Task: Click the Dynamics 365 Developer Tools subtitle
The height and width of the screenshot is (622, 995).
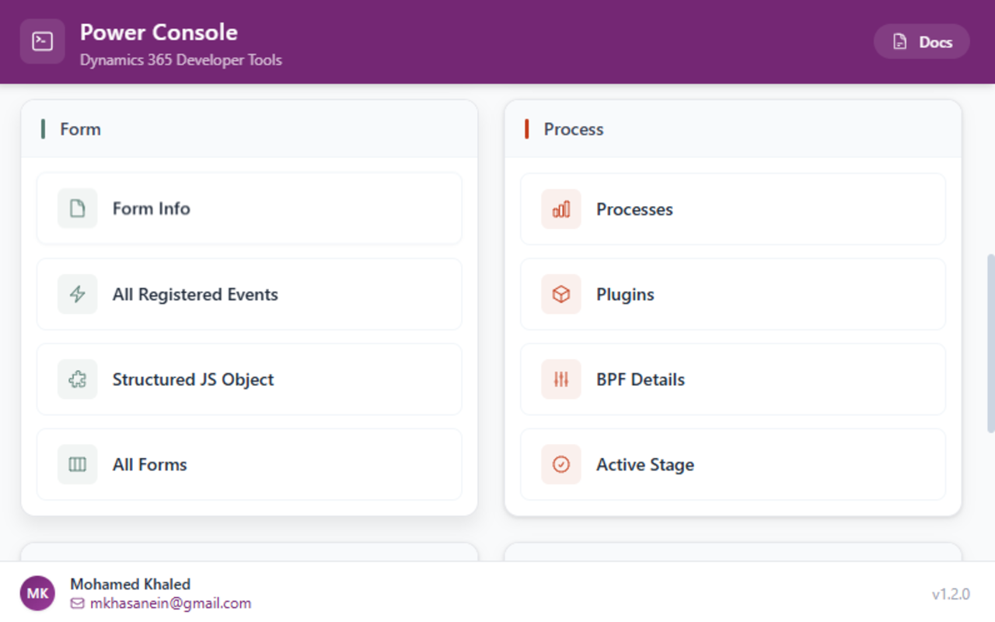Action: (x=181, y=60)
